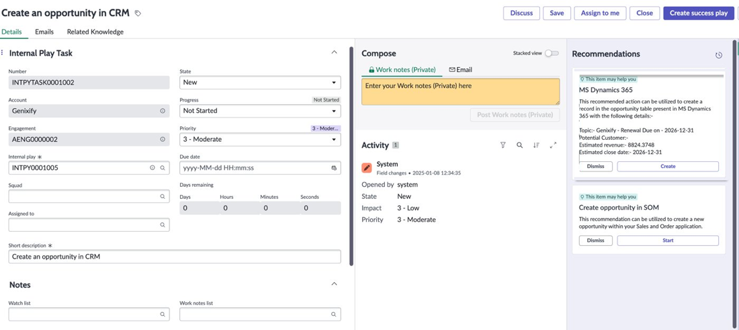Click Post Work notes (Private) button
739x330 pixels.
tap(515, 114)
